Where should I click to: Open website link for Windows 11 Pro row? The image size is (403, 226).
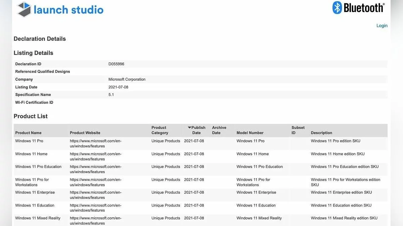96,144
